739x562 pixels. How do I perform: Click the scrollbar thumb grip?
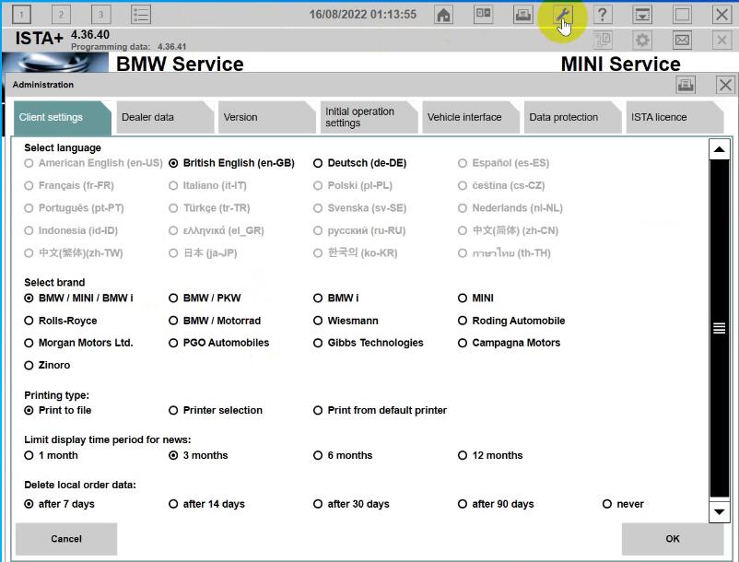720,328
